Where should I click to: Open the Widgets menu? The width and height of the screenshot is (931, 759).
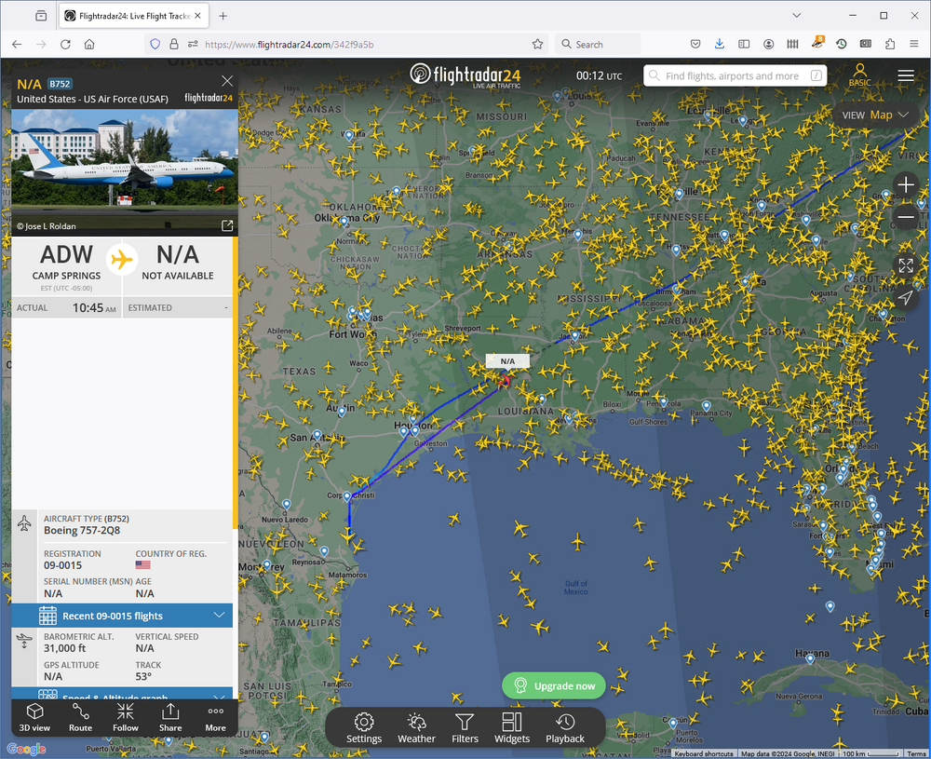(x=512, y=727)
